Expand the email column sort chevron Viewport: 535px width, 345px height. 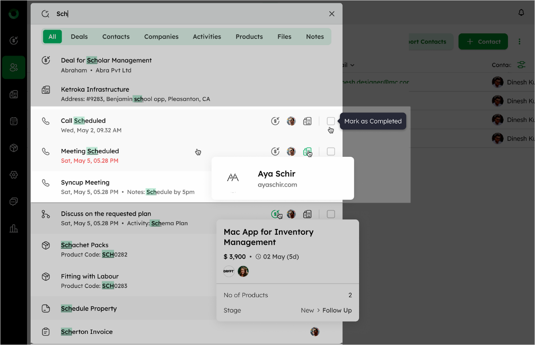pyautogui.click(x=353, y=65)
